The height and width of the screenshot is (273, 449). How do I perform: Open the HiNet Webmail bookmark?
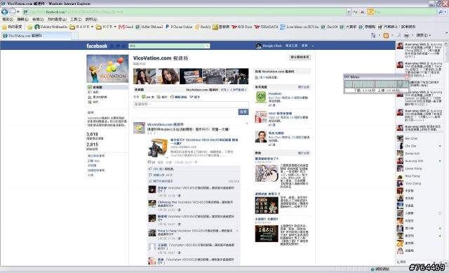(x=149, y=27)
